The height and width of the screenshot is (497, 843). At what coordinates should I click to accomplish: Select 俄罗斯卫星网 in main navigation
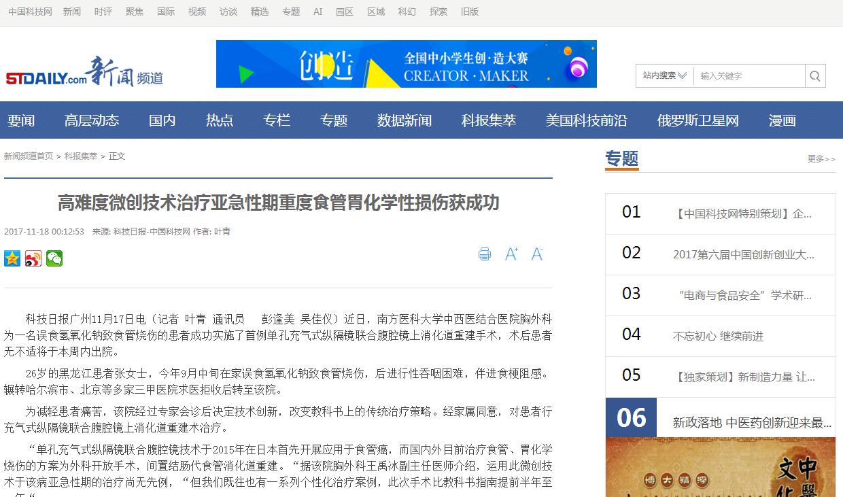(698, 120)
